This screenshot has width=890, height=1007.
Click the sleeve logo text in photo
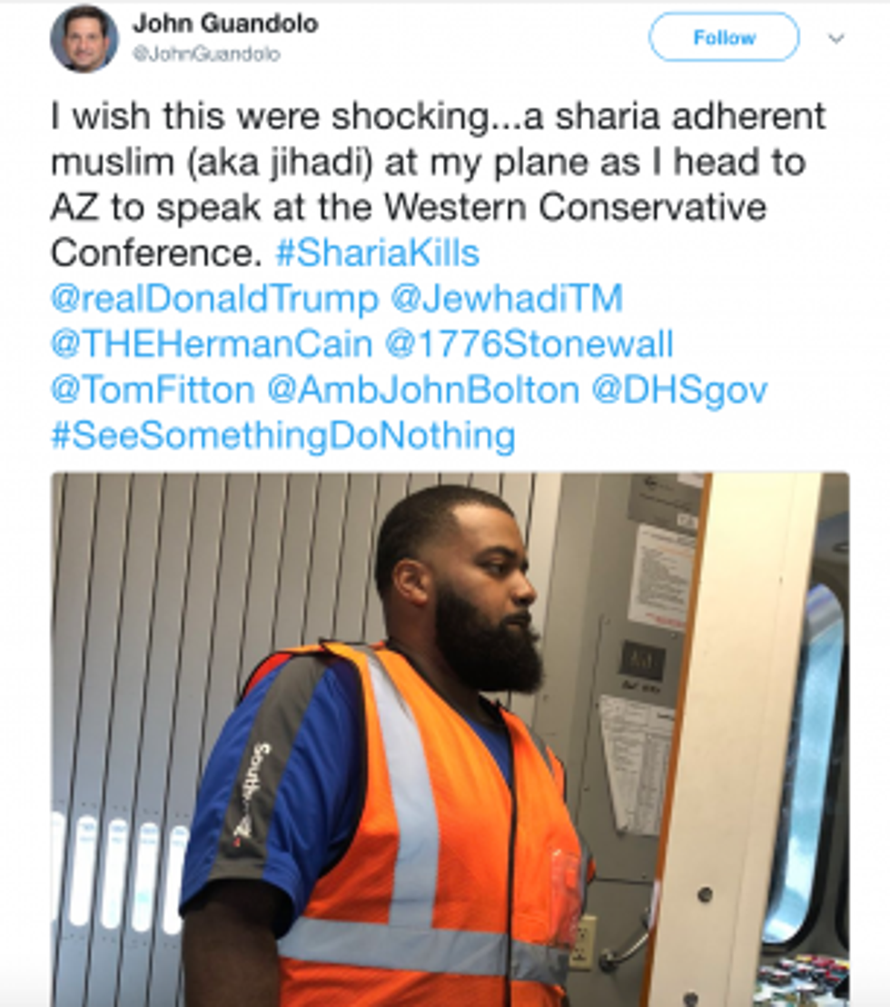coord(252,790)
